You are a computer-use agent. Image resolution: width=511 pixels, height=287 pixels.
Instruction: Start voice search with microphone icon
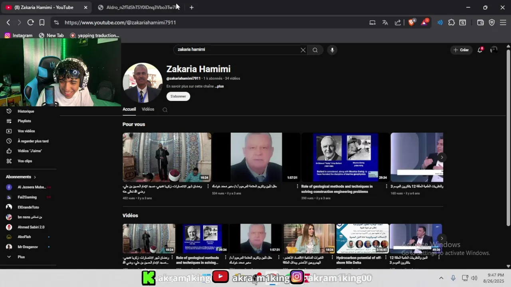point(332,50)
